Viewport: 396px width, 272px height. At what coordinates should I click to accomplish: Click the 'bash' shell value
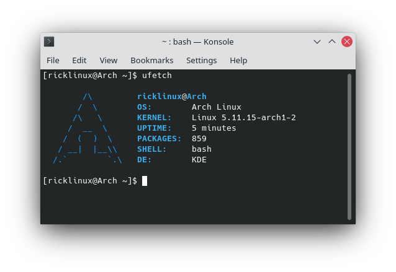202,149
